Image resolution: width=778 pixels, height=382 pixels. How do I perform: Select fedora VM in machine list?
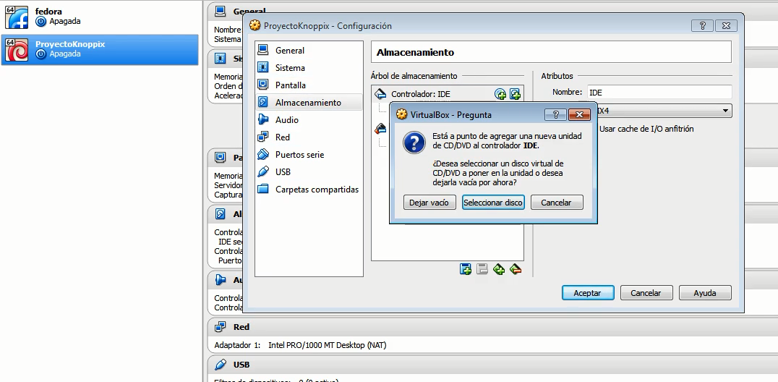click(99, 17)
